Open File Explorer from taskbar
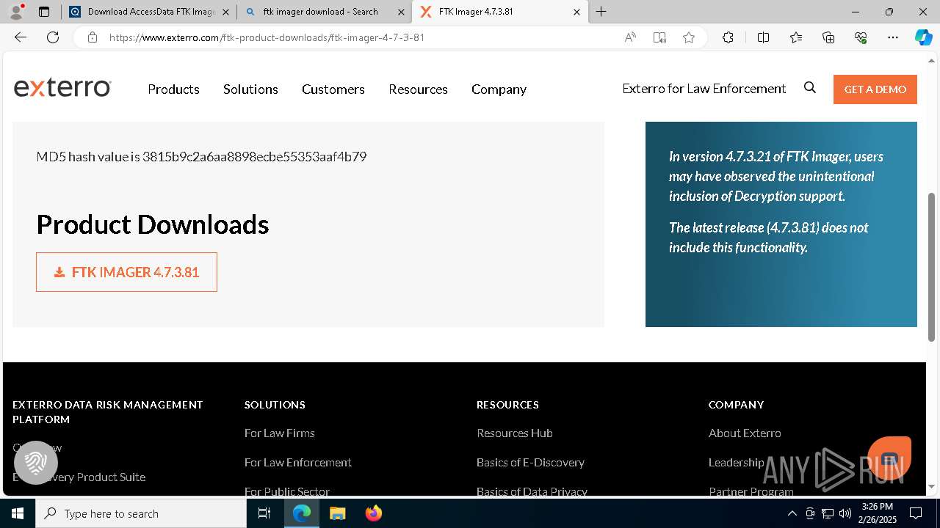 337,513
